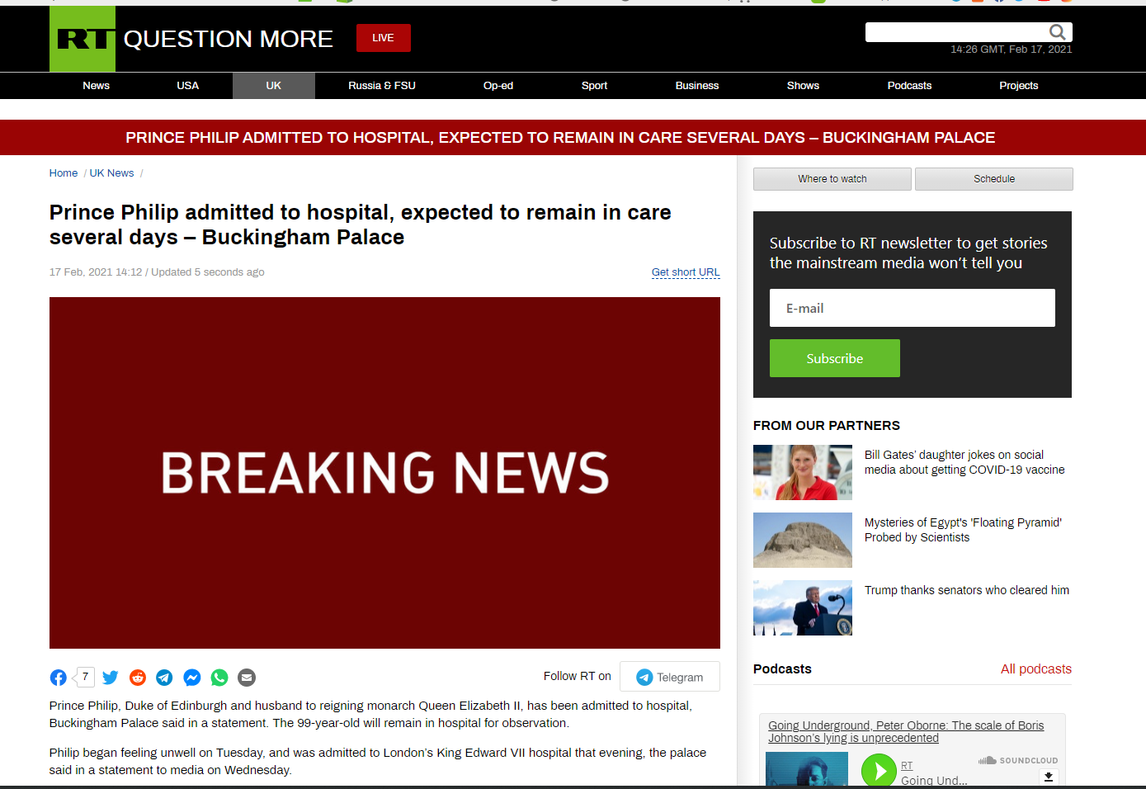Image resolution: width=1146 pixels, height=789 pixels.
Task: Open UK News breadcrumb link
Action: pos(111,173)
